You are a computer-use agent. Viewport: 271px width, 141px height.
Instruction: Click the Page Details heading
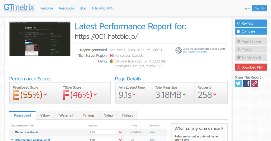point(128,79)
